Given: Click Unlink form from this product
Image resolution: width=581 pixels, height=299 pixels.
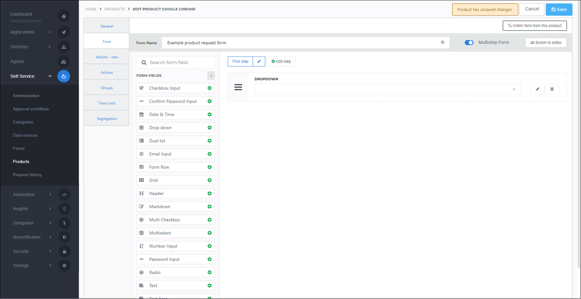Looking at the screenshot, I should (x=534, y=26).
